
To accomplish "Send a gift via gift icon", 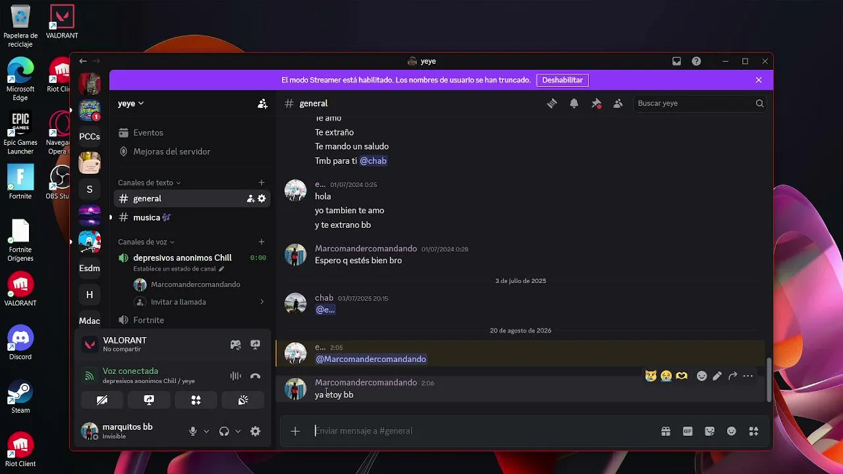I will pyautogui.click(x=666, y=431).
